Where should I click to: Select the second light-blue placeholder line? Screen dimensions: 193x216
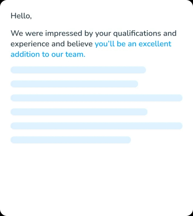pos(74,84)
